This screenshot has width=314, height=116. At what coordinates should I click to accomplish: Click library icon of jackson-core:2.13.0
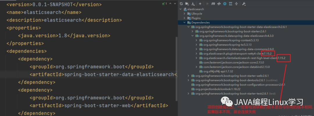click(x=201, y=62)
